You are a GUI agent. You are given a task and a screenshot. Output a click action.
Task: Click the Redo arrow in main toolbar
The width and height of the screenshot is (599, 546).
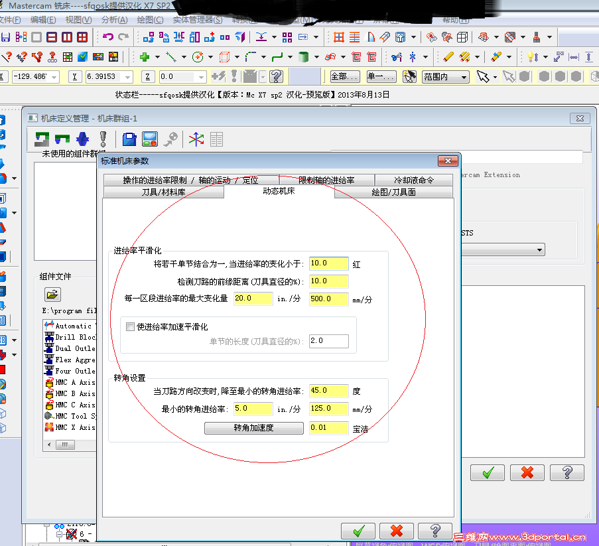pyautogui.click(x=123, y=37)
